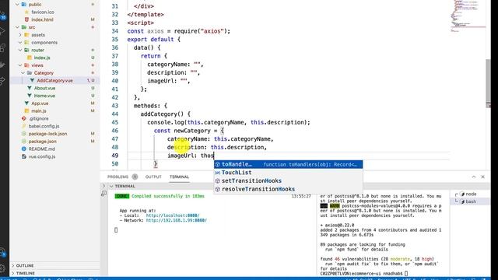Click the node terminal shell icon
498x280 pixels.
point(463,194)
